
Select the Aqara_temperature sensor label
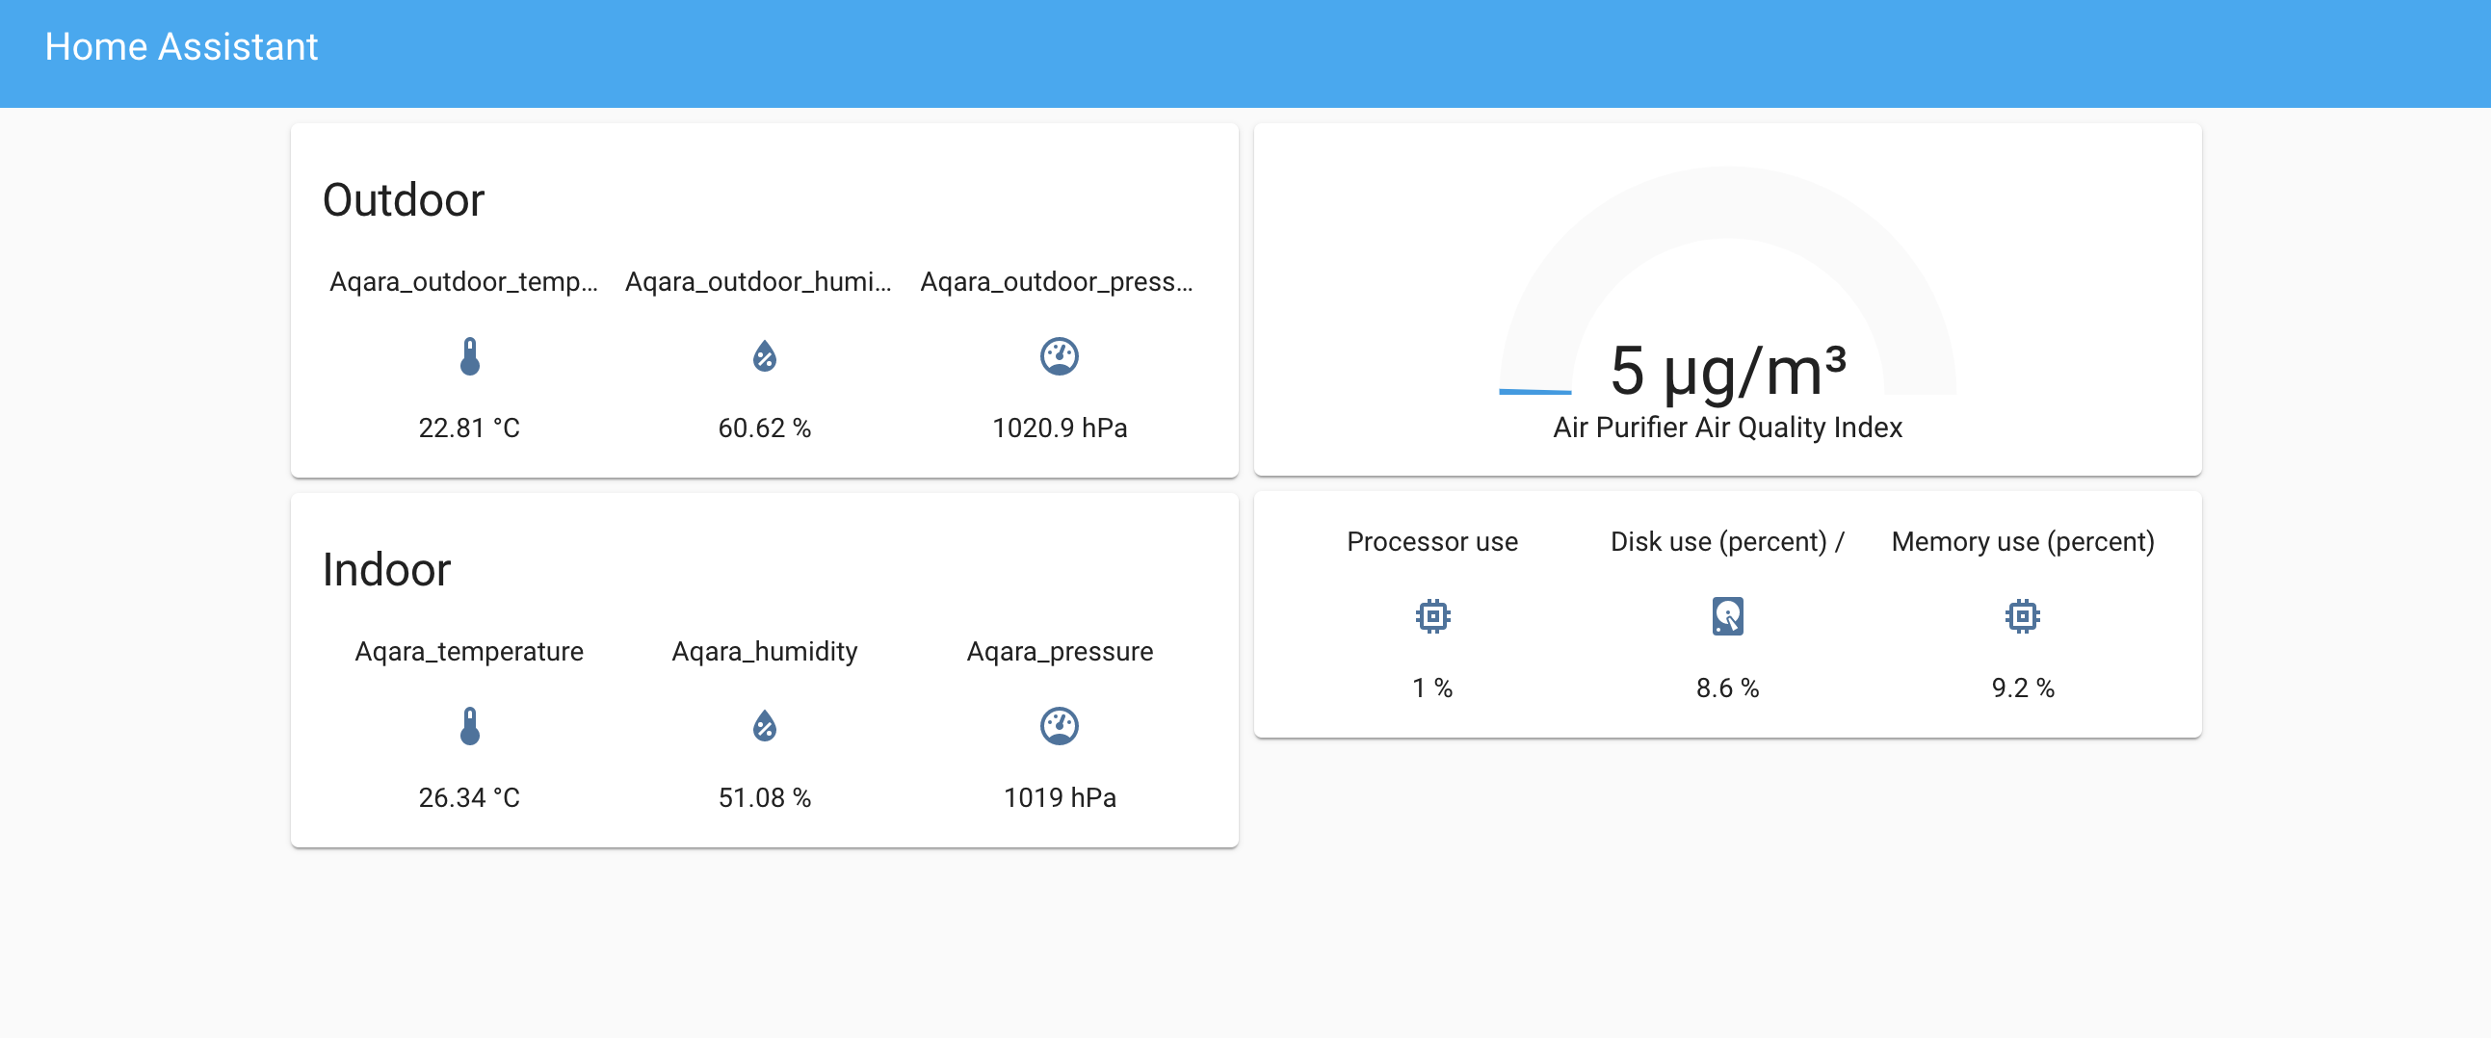469,652
